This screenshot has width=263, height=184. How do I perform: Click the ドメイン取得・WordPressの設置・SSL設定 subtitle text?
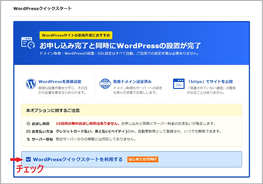(119, 53)
